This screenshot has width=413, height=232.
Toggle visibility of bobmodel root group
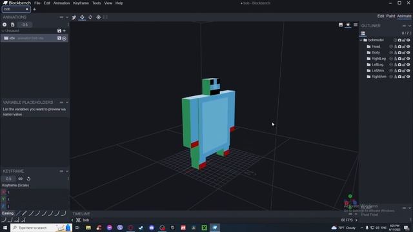click(x=408, y=40)
